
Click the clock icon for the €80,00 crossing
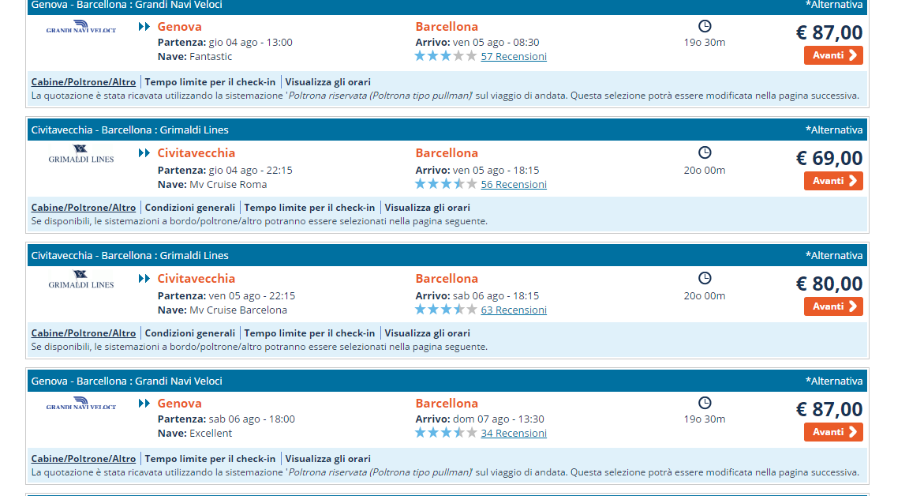[x=705, y=278]
